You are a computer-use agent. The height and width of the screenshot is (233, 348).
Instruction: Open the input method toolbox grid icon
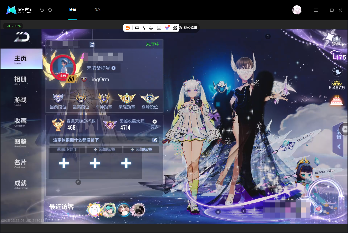[x=175, y=28]
